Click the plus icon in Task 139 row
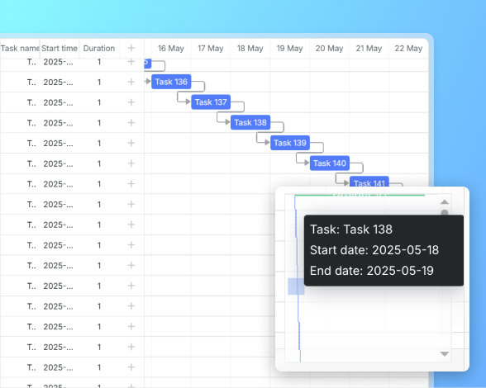Image resolution: width=486 pixels, height=388 pixels. 131,143
